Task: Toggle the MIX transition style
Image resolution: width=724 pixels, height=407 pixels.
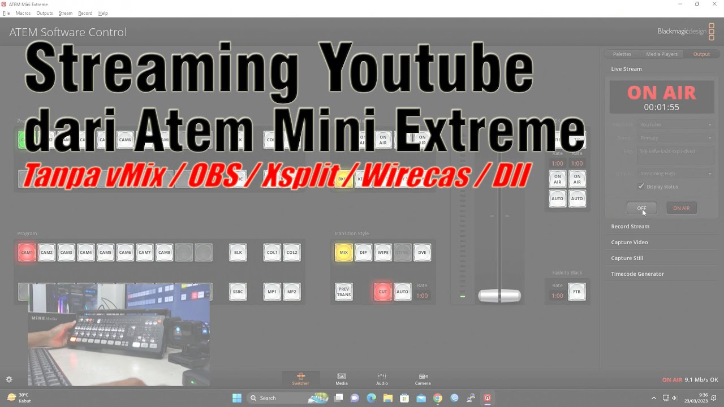Action: pyautogui.click(x=344, y=253)
